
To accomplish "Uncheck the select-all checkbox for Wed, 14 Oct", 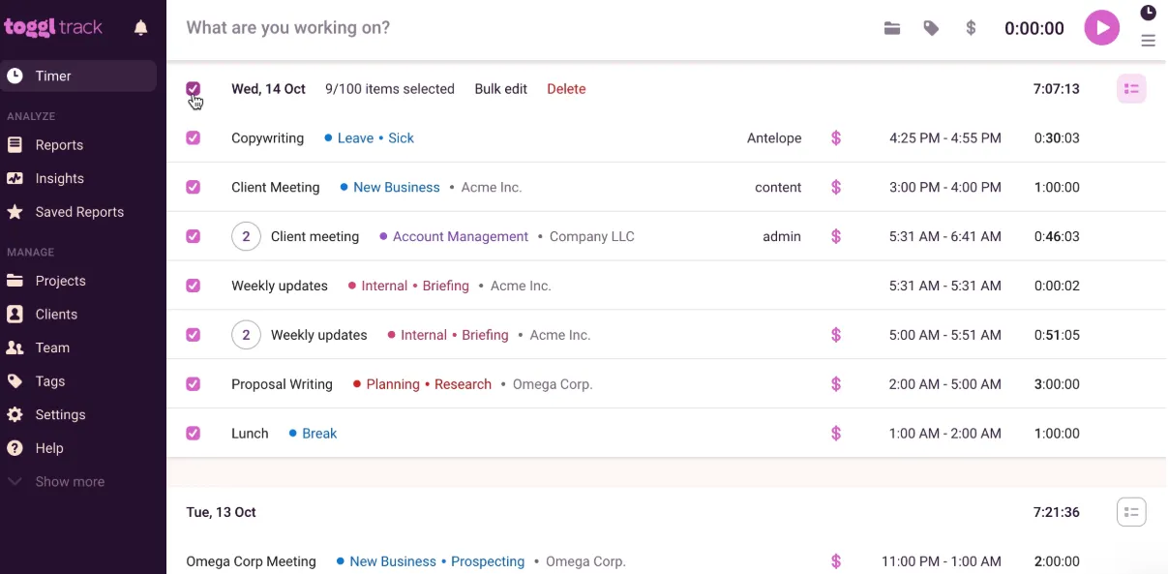I will (x=194, y=89).
